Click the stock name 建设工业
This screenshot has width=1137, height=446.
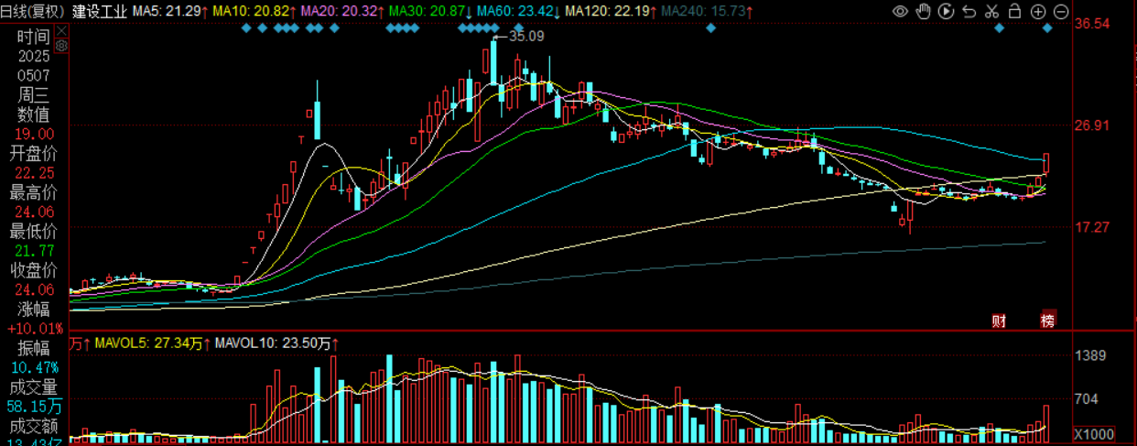[99, 12]
